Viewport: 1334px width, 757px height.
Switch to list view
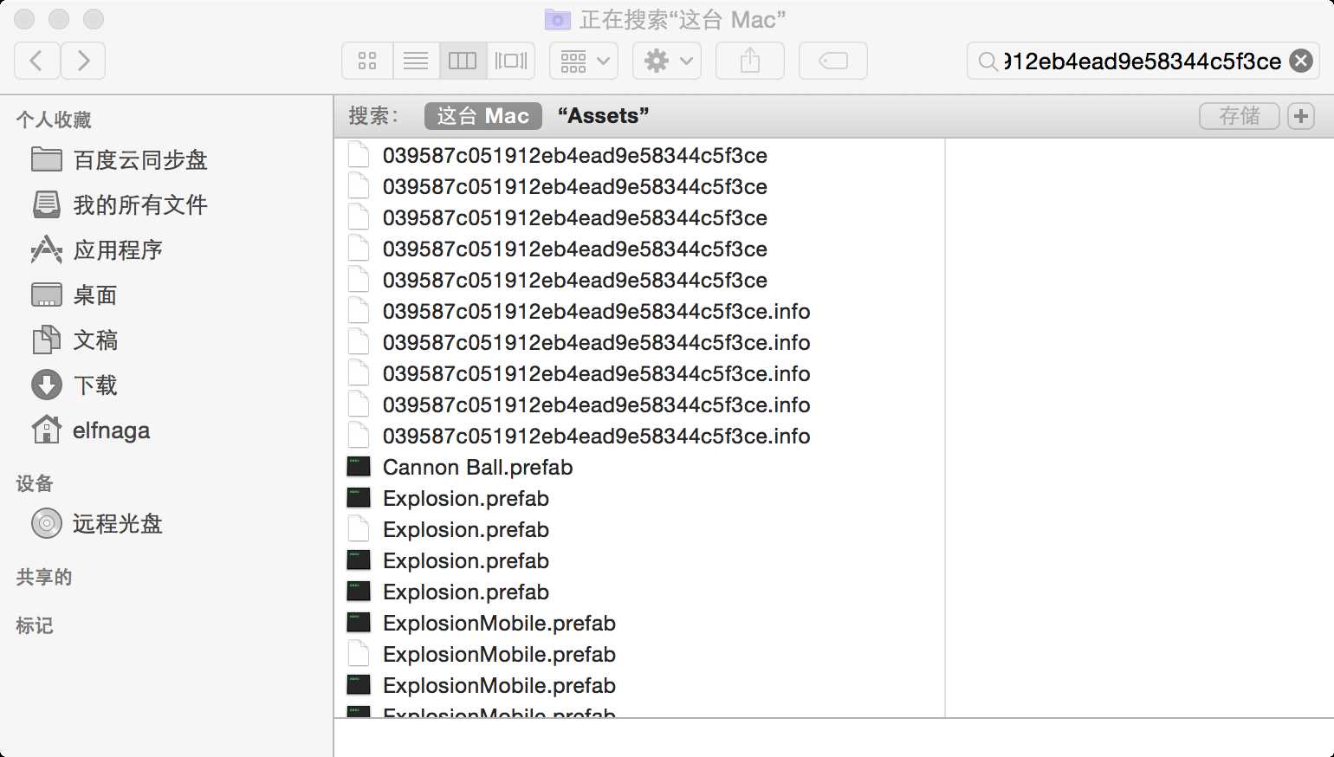click(x=416, y=61)
